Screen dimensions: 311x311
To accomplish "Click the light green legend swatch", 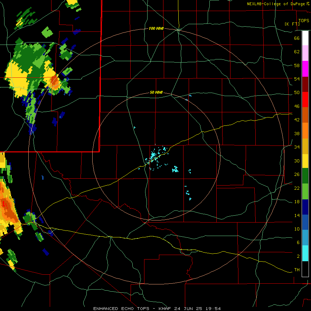I will pos(305,191).
